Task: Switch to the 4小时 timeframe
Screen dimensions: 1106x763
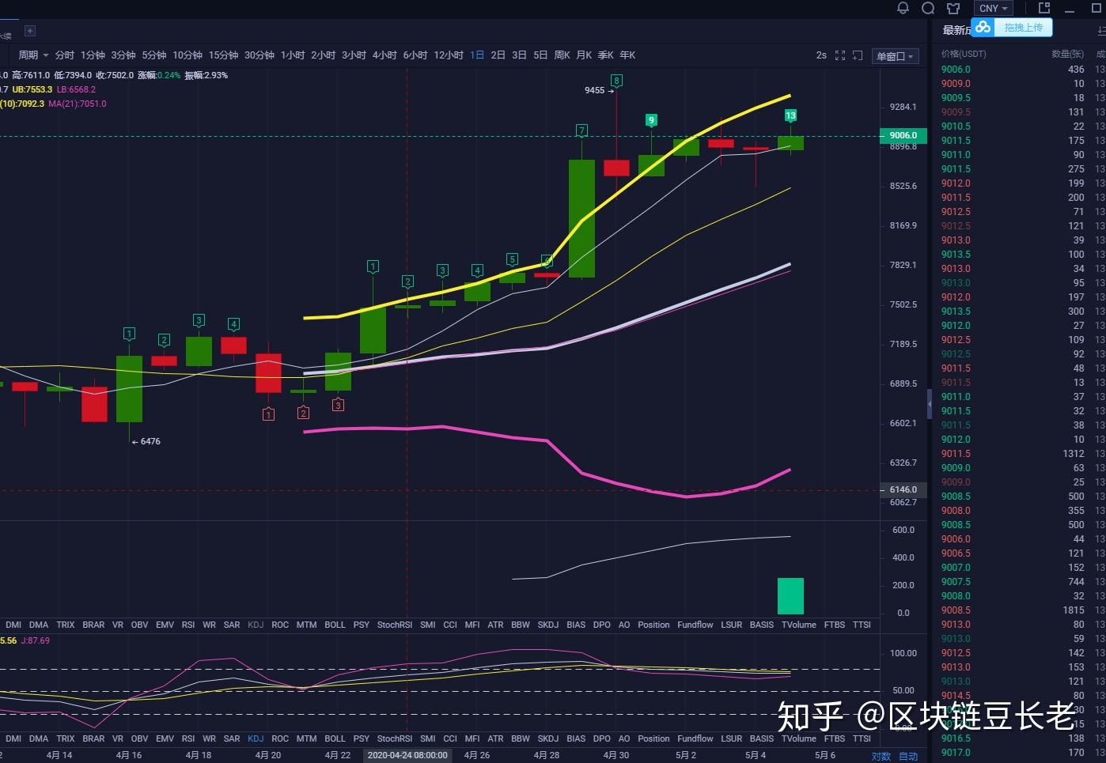Action: coord(384,55)
